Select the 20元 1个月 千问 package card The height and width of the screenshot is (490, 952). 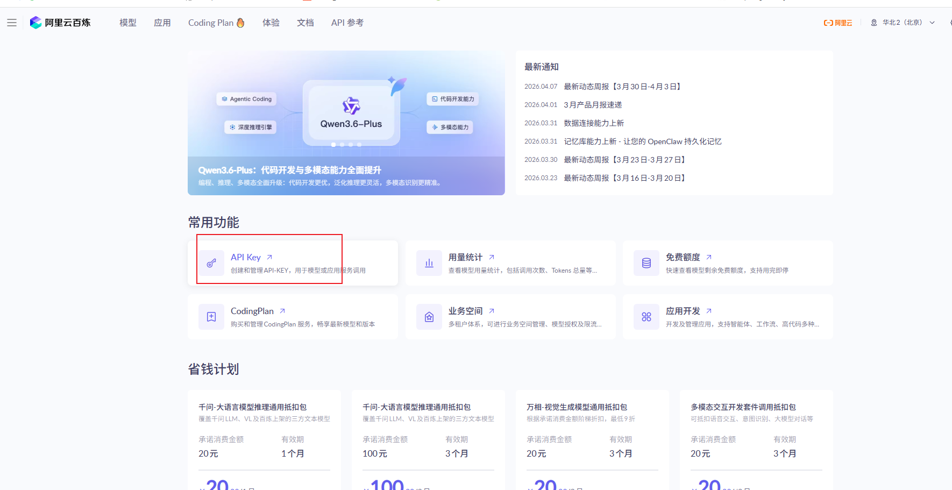pos(264,440)
